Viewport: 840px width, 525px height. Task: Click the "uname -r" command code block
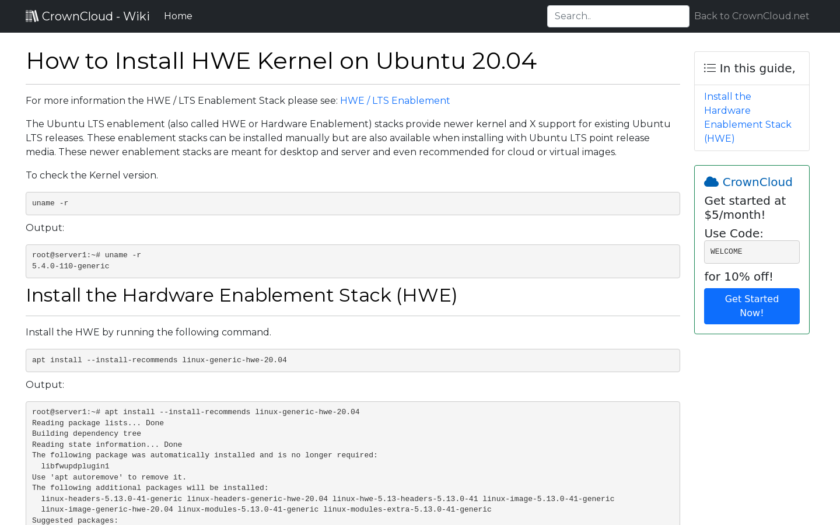click(352, 203)
